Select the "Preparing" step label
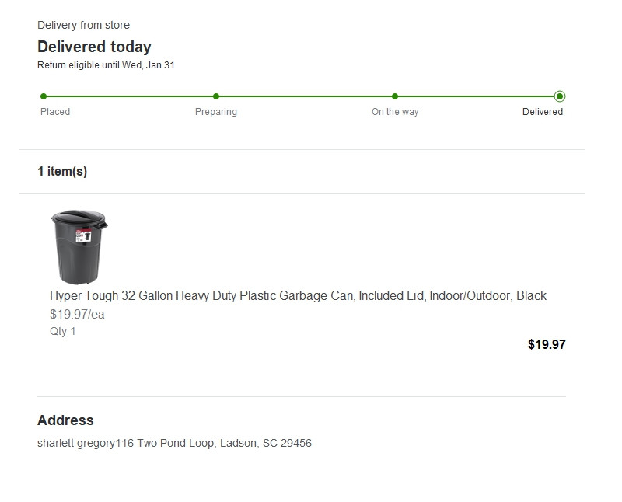Viewport: 622px width, 502px height. (x=216, y=112)
